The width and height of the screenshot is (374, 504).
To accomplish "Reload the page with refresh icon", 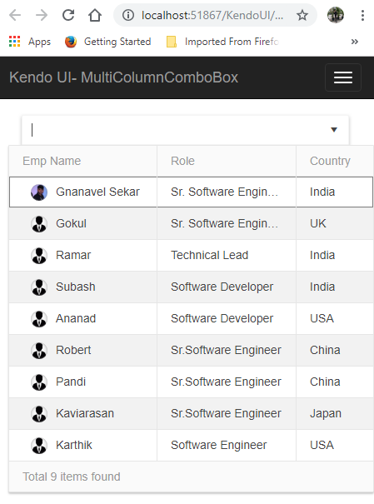I will (x=68, y=15).
